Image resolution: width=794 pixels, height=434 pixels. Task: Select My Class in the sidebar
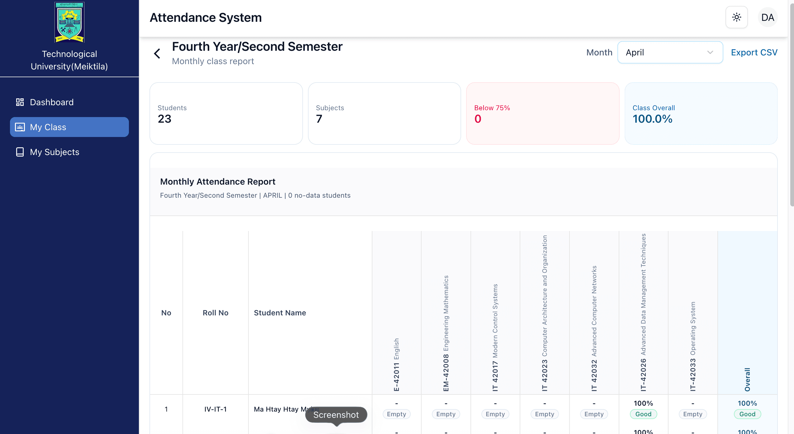point(69,127)
